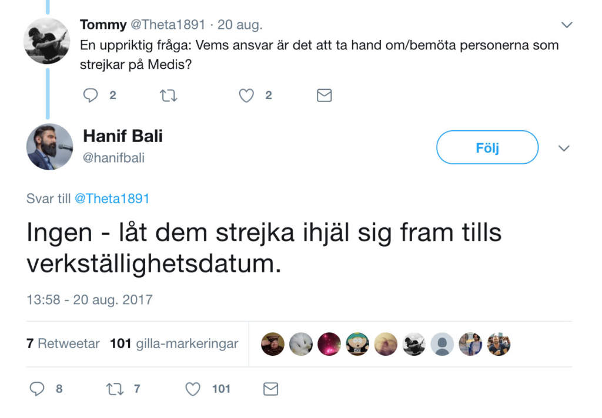
Task: Open Tommy's profile avatar
Action: click(47, 41)
